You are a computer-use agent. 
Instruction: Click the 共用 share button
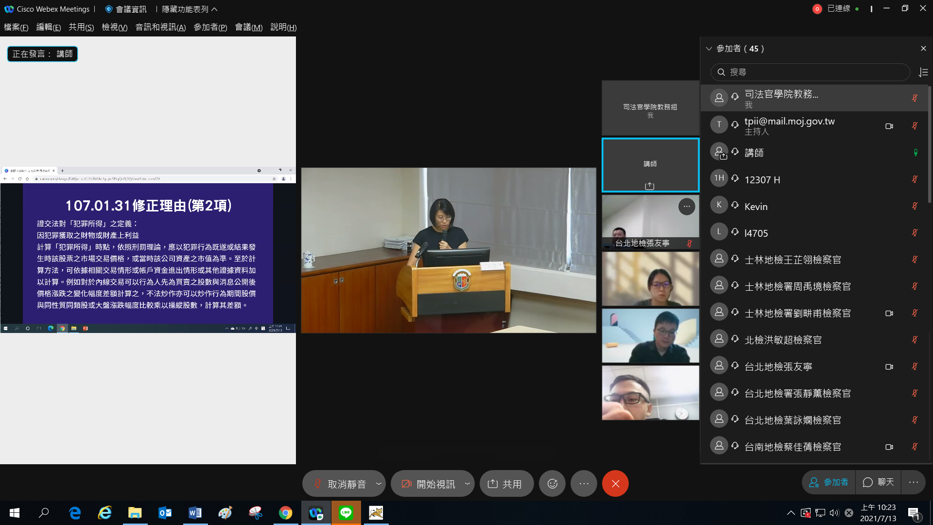[506, 484]
